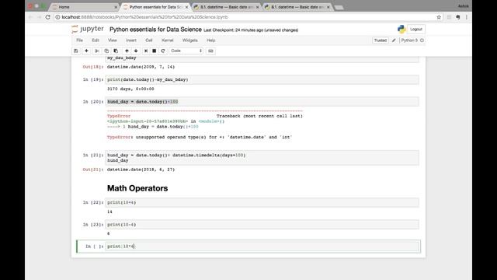Image resolution: width=497 pixels, height=280 pixels.
Task: Open the Kernel menu
Action: 168,40
